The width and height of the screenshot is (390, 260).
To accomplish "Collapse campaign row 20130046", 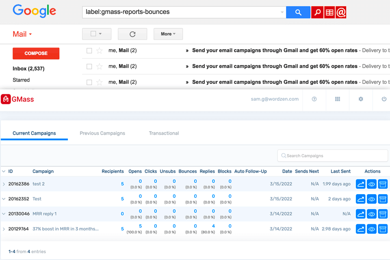I will (x=4, y=214).
